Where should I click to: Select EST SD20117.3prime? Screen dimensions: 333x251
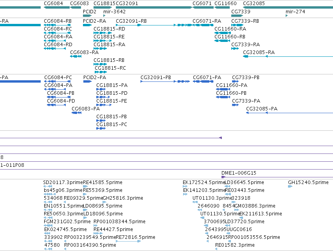(63, 182)
